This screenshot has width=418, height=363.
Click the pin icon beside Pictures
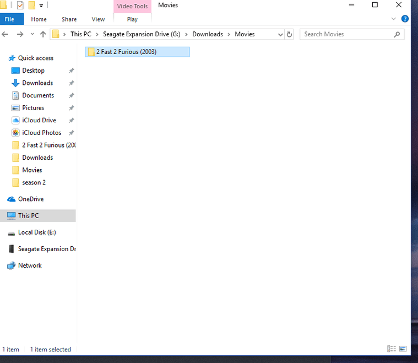point(71,108)
